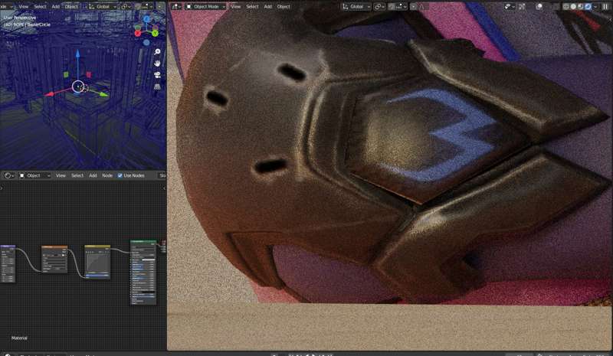Select solid viewport shading sphere icon
The height and width of the screenshot is (356, 613).
click(573, 7)
